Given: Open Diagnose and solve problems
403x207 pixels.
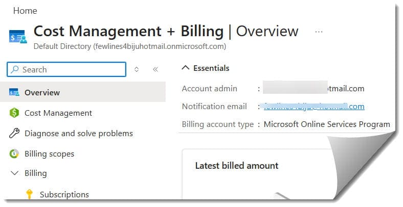Looking at the screenshot, I should coord(79,134).
